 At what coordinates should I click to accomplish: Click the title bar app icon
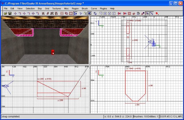point(3,3)
